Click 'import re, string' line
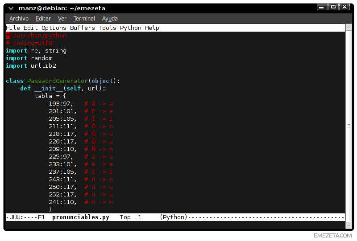This screenshot has height=241, width=357. [36, 50]
